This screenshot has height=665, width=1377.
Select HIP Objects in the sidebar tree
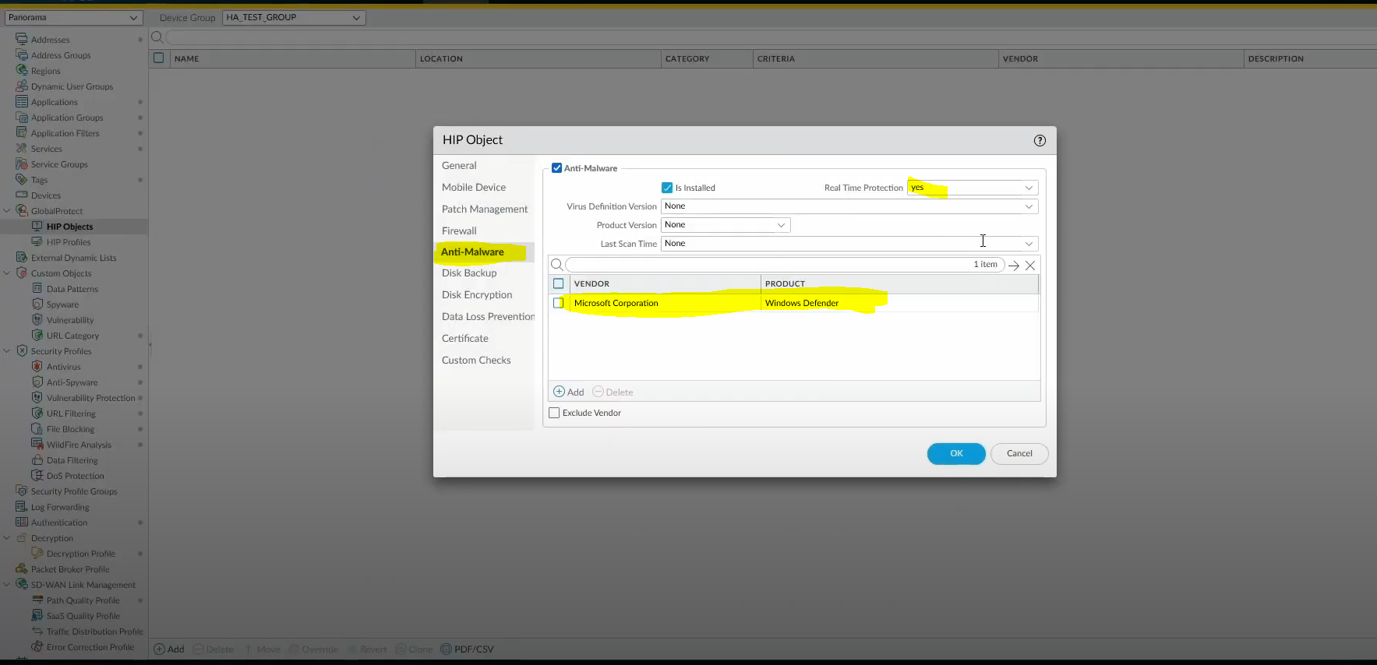69,227
